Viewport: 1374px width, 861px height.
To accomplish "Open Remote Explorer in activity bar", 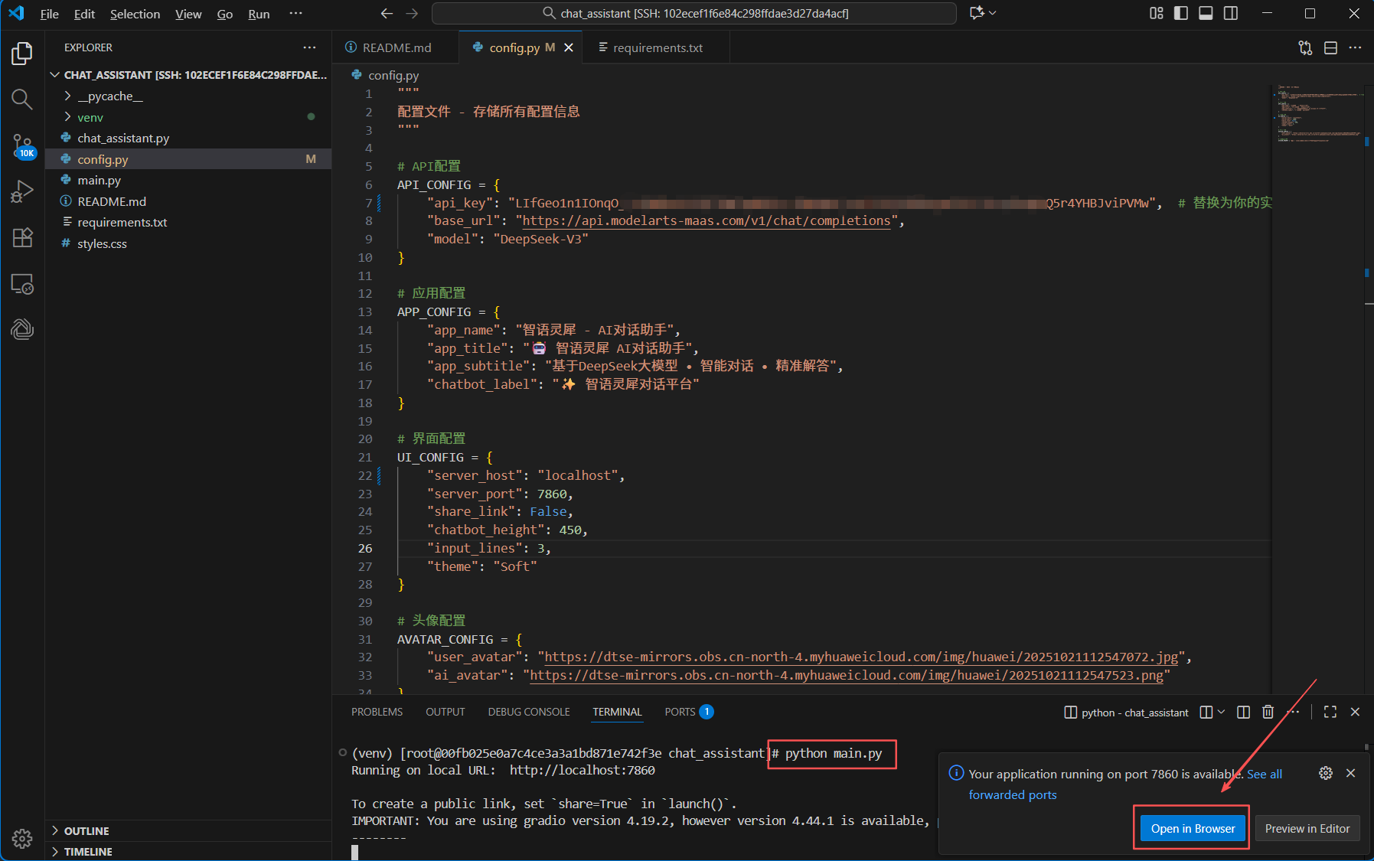I will coord(22,284).
